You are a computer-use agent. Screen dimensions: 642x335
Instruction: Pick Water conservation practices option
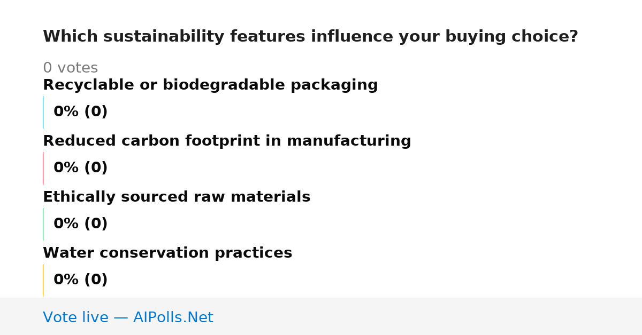(167, 253)
